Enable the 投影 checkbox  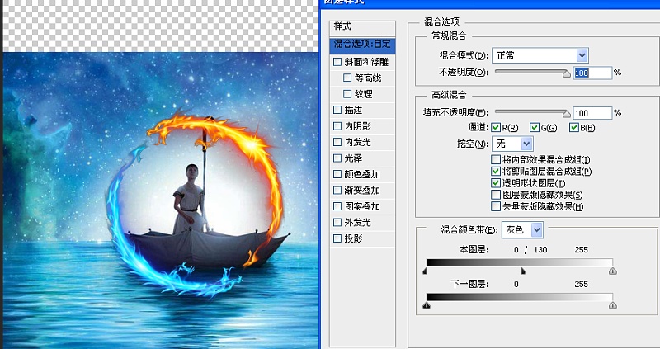[337, 238]
